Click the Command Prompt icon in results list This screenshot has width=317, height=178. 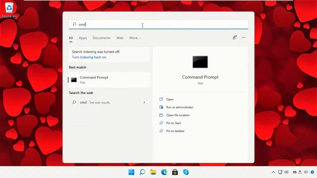[74, 80]
